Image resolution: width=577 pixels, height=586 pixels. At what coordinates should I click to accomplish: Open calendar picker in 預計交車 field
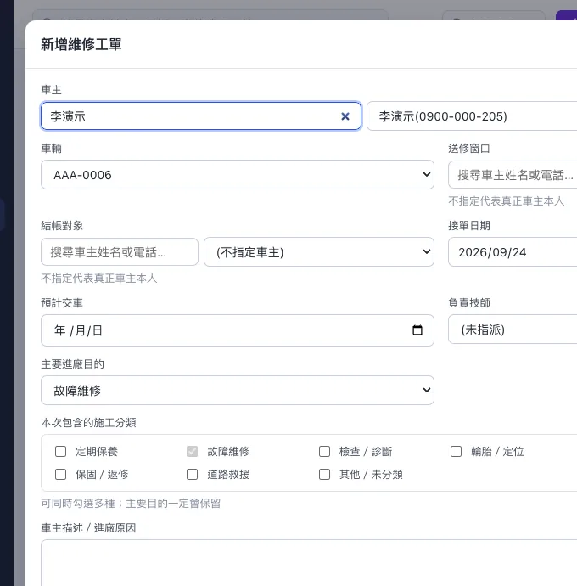[x=417, y=330]
